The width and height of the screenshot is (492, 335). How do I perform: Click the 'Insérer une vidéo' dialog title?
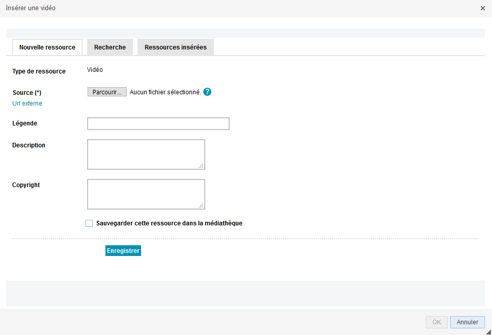point(31,8)
